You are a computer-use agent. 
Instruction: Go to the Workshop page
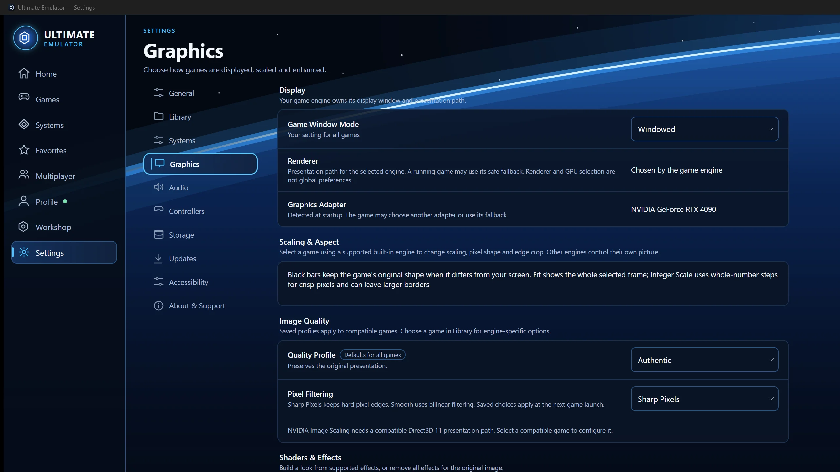tap(64, 227)
